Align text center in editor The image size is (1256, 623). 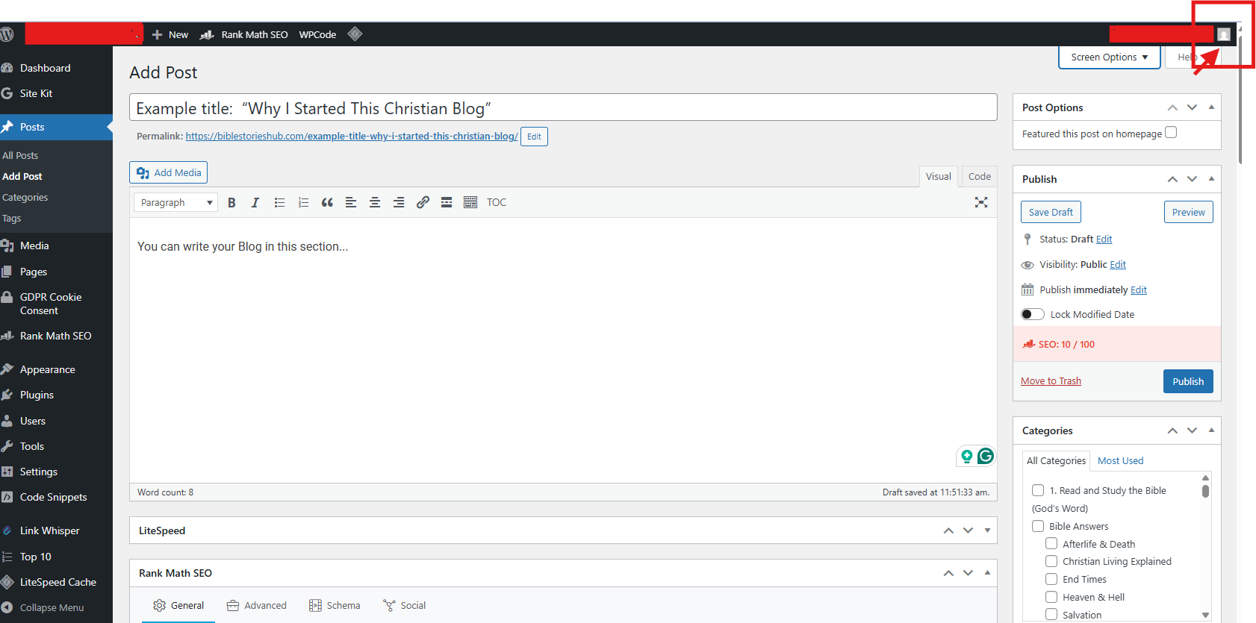tap(375, 202)
